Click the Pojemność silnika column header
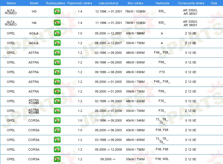 pyautogui.click(x=80, y=3)
